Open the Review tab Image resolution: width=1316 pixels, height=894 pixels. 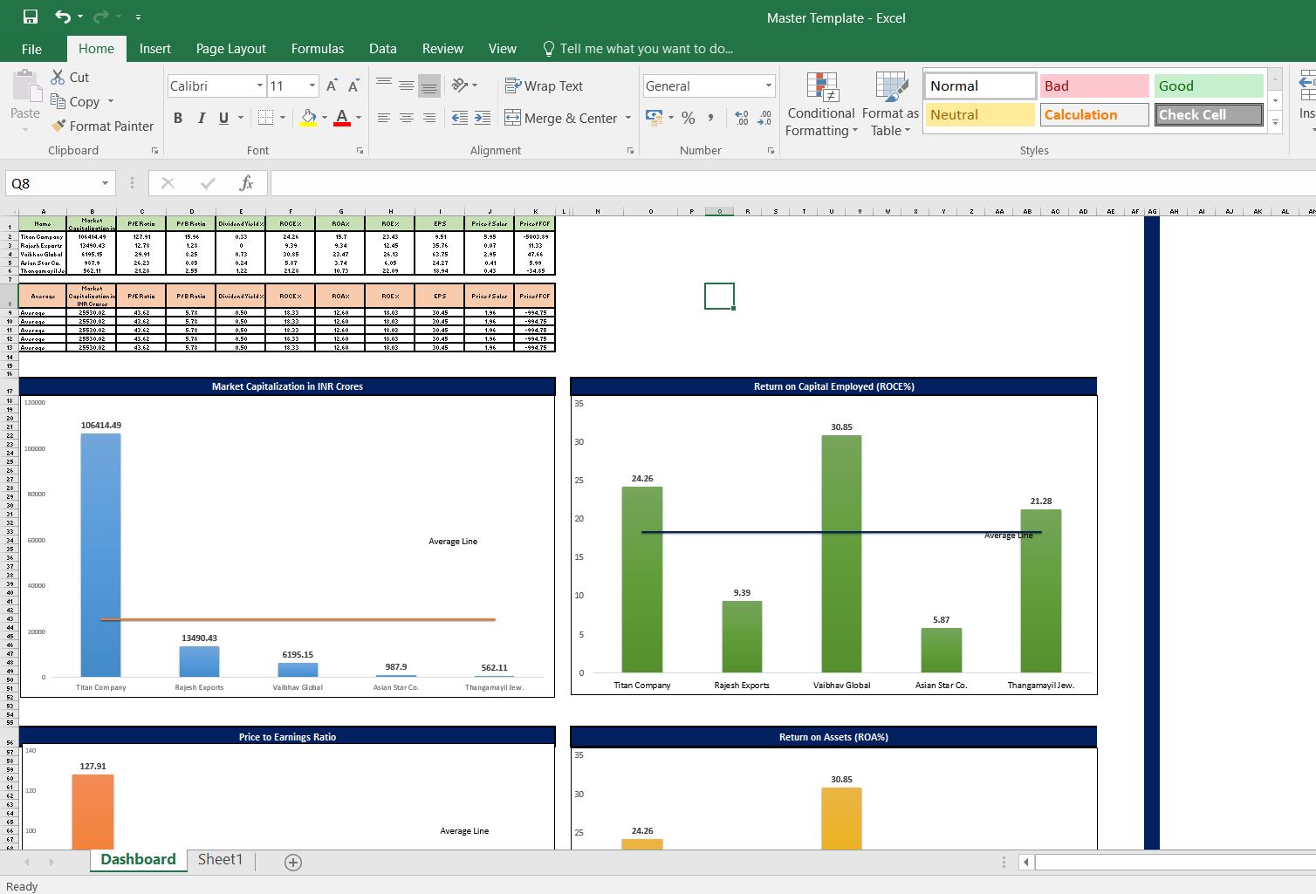(442, 49)
